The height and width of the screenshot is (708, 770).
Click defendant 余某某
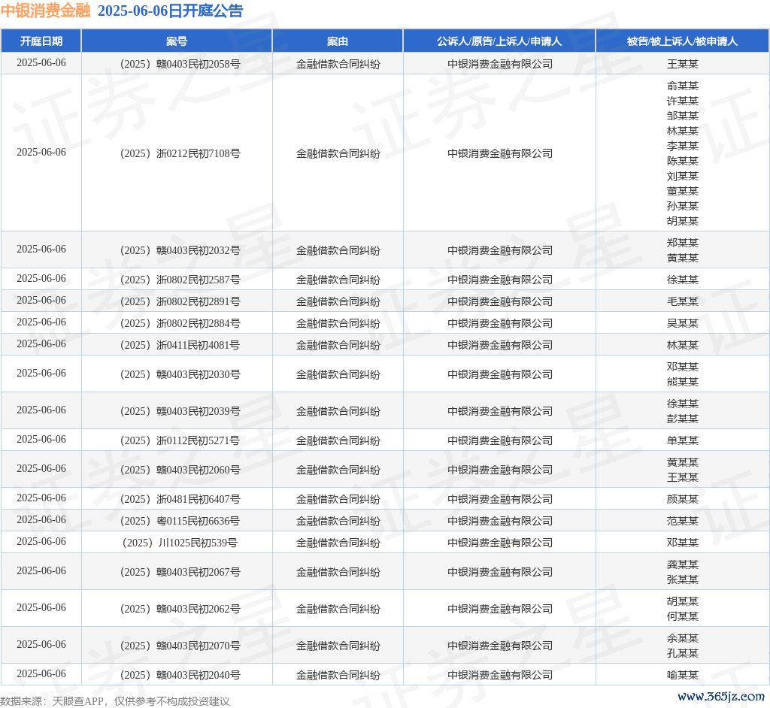pos(683,638)
